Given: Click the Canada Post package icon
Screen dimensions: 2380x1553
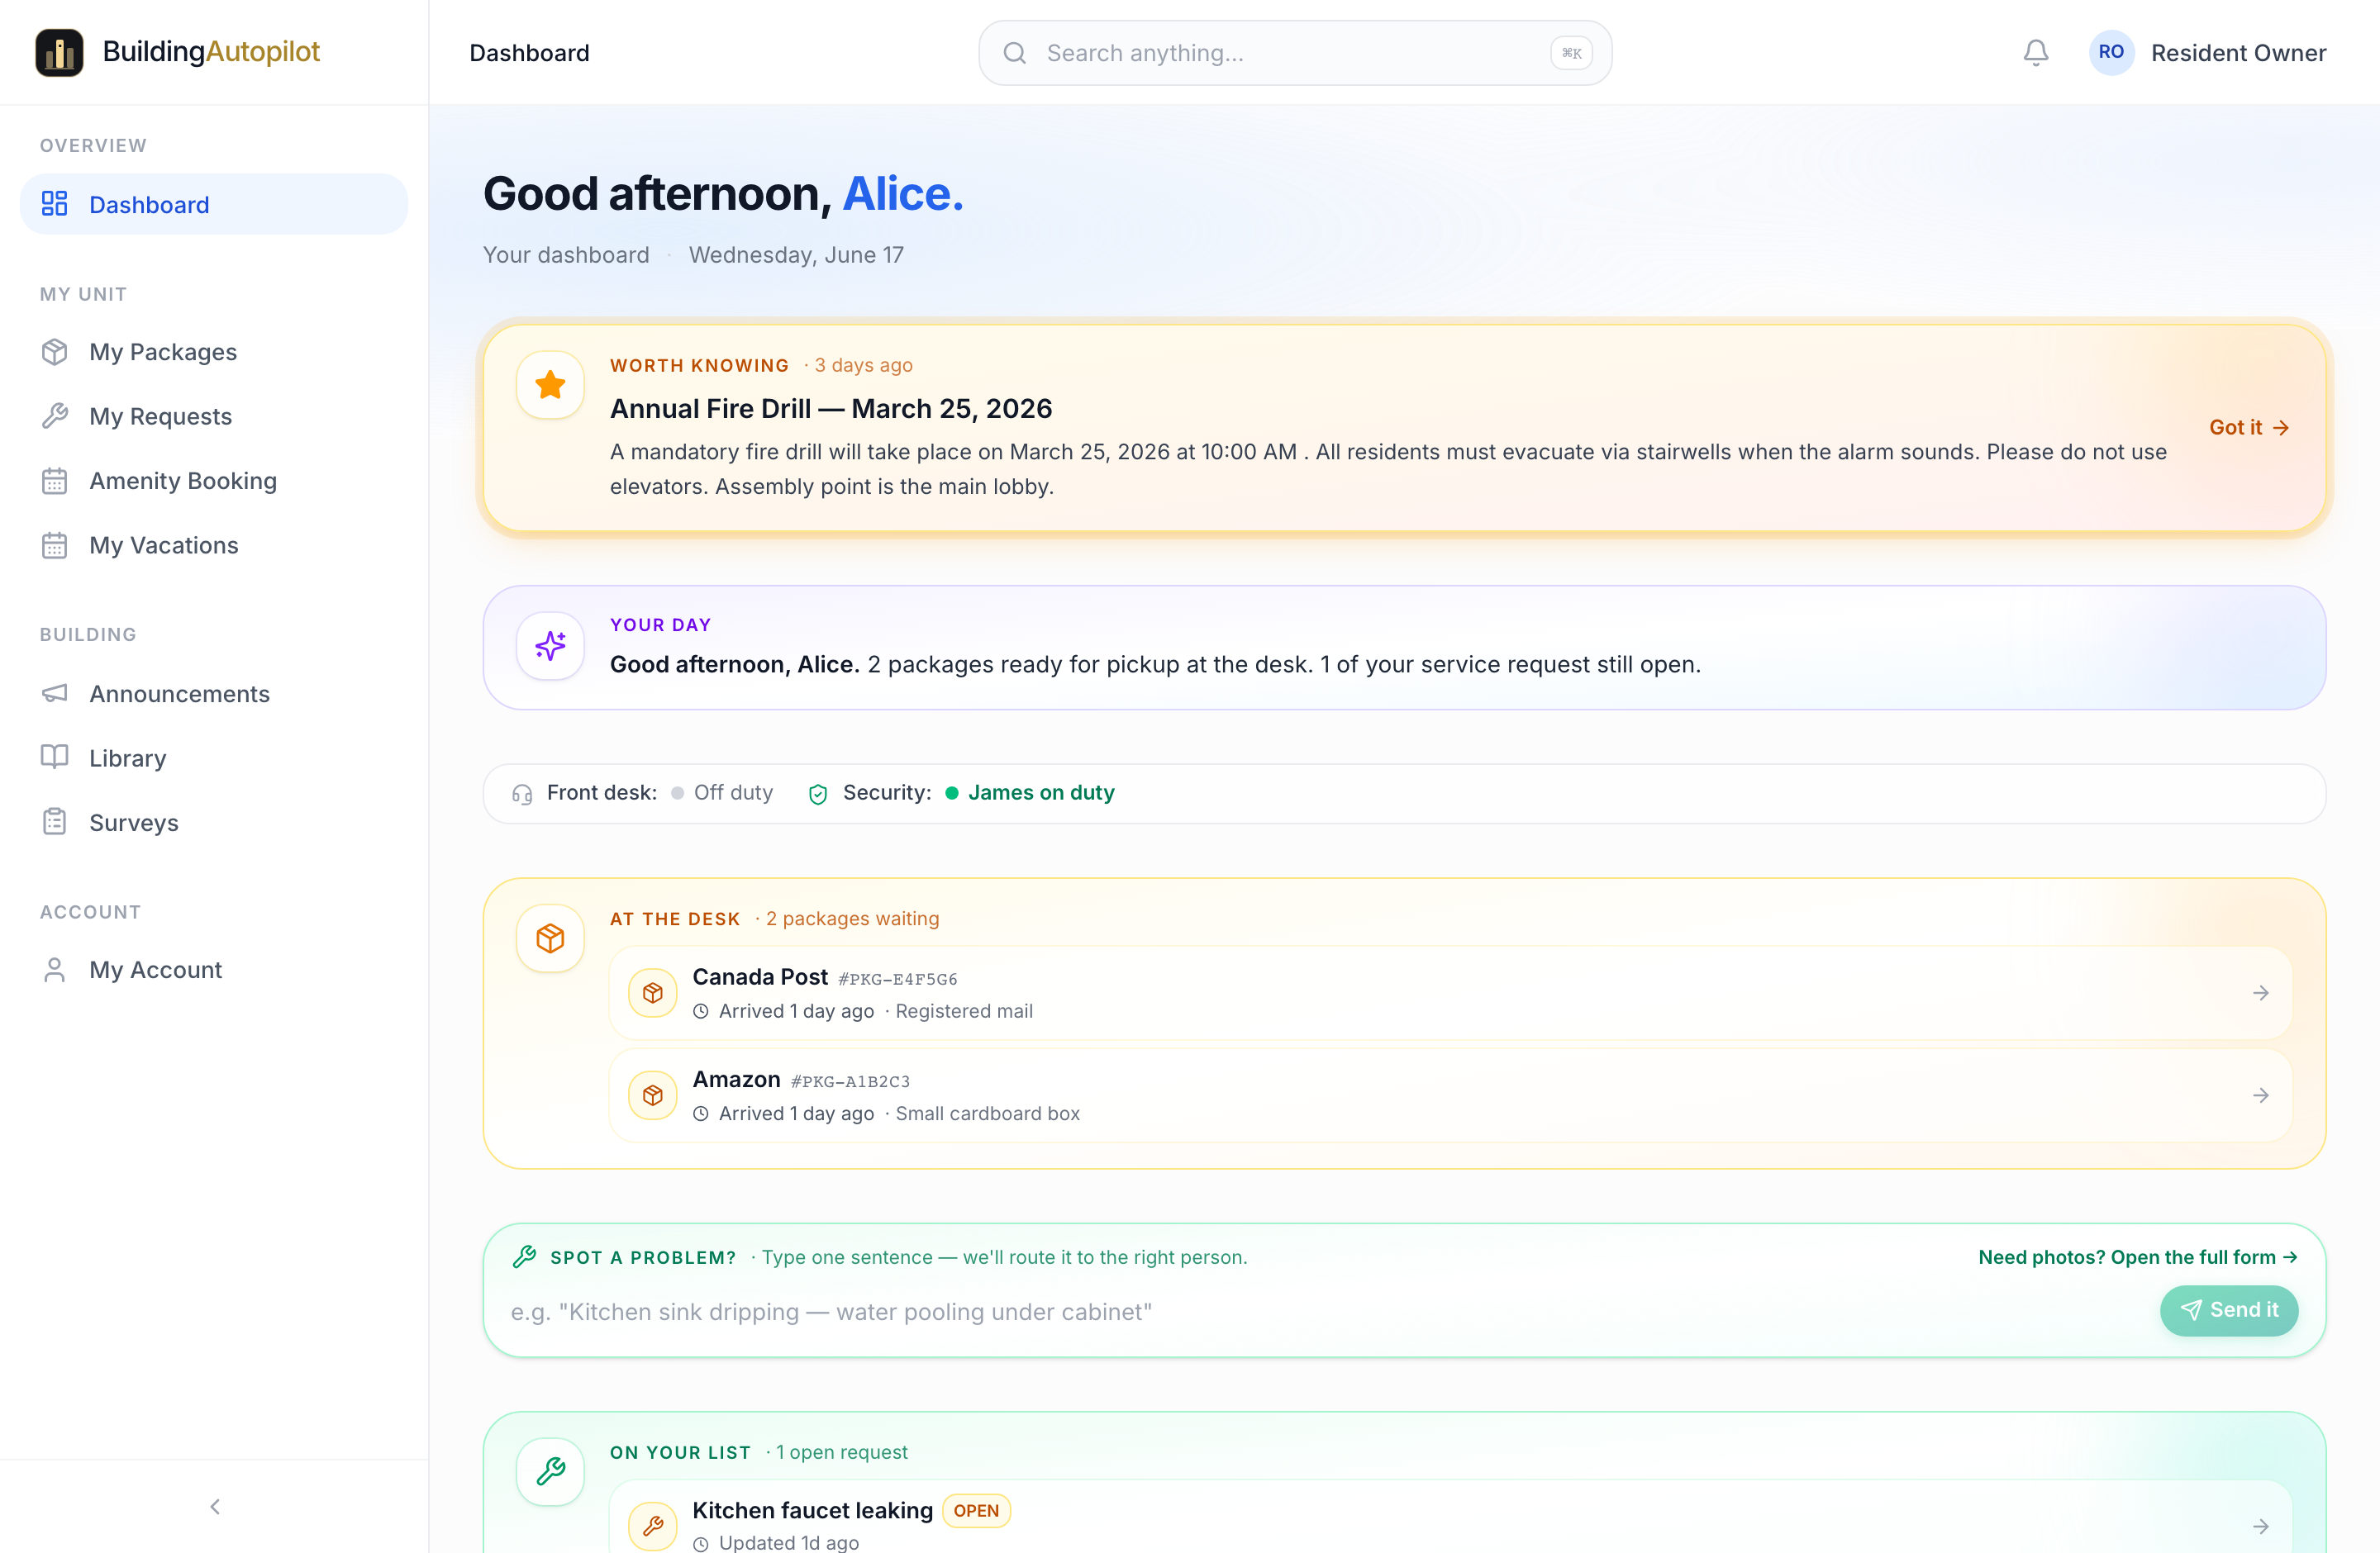Looking at the screenshot, I should (652, 992).
